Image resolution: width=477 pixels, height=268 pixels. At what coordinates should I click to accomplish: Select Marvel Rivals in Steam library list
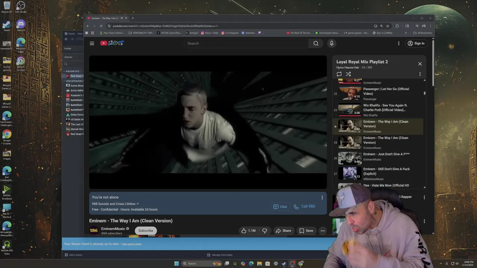[x=75, y=129]
